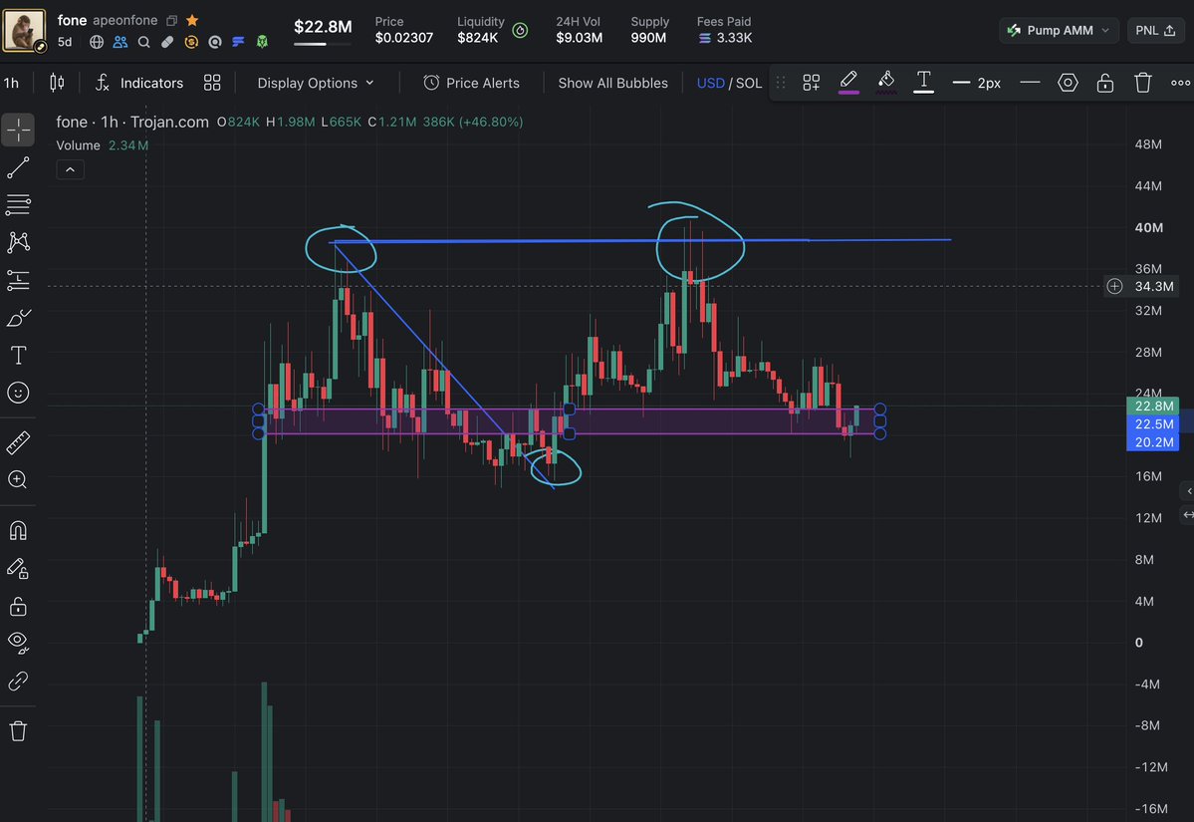The height and width of the screenshot is (822, 1194).
Task: Click the green eagle icon
Action: point(262,42)
